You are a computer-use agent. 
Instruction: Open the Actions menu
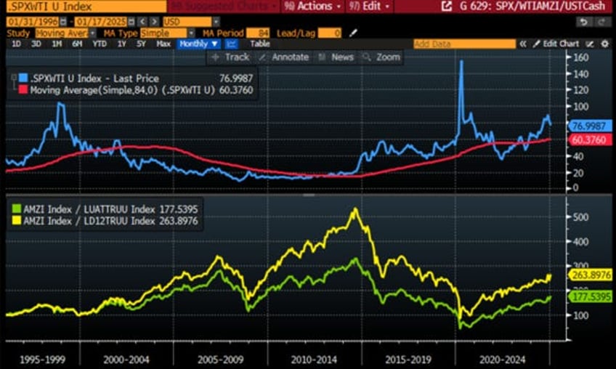tap(312, 6)
